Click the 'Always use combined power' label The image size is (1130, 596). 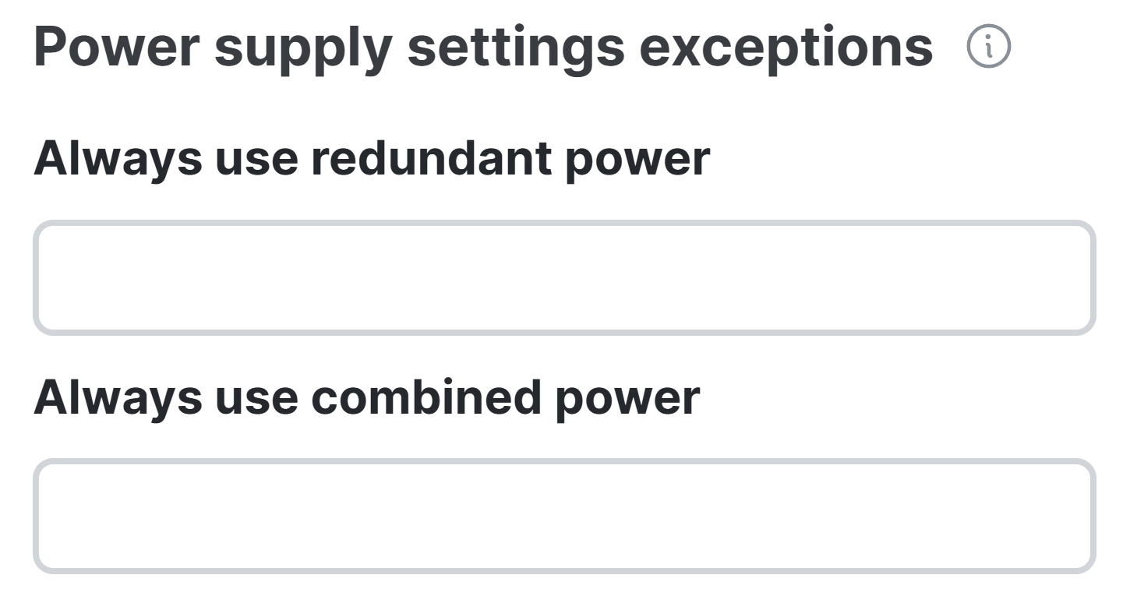click(367, 397)
